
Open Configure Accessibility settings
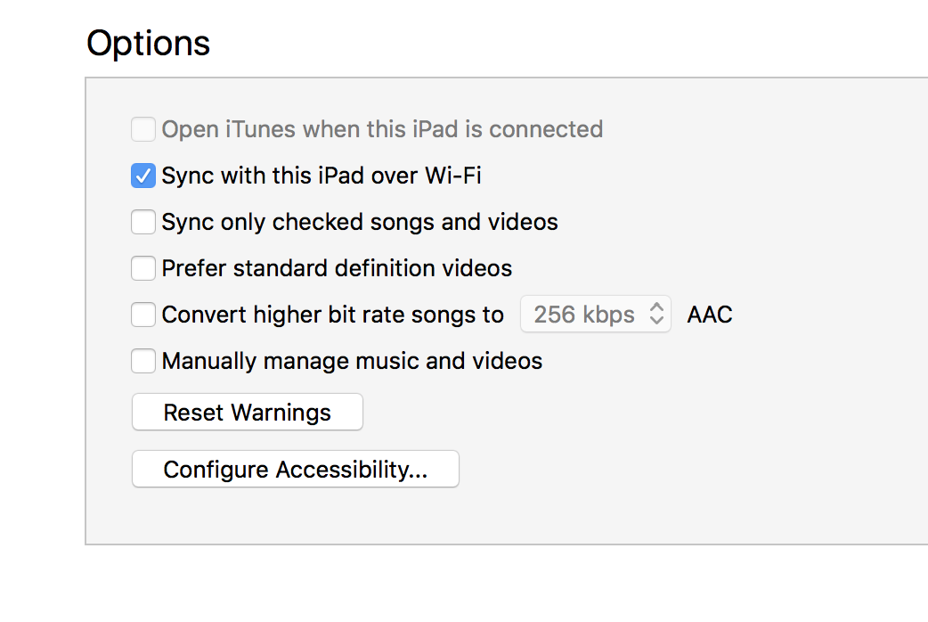coord(295,470)
